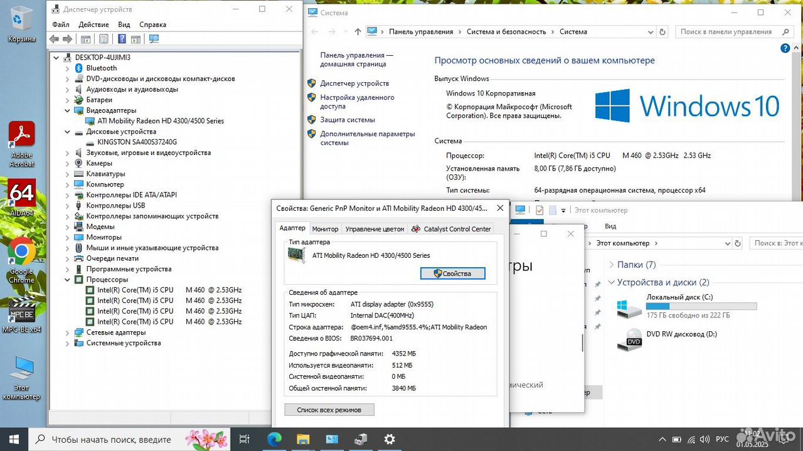The image size is (803, 451).
Task: Click the up arrow in System window navigation
Action: tap(358, 31)
